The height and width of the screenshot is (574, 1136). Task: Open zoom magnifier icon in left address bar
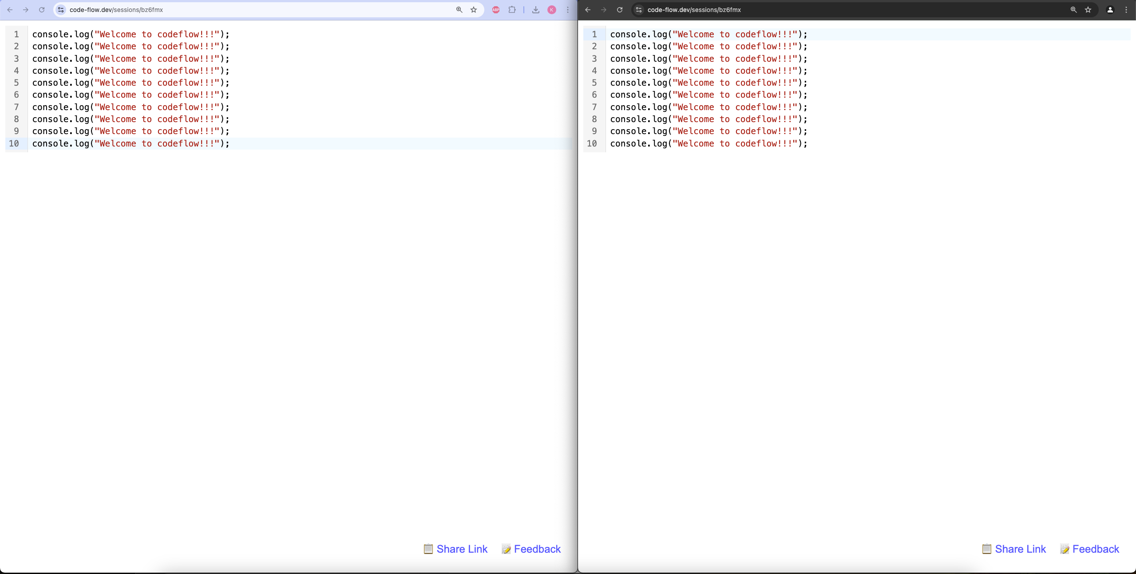click(459, 10)
